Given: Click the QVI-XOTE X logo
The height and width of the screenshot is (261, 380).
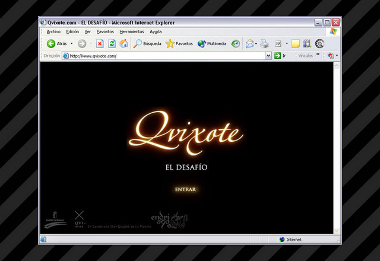Looking at the screenshot, I should point(80,219).
